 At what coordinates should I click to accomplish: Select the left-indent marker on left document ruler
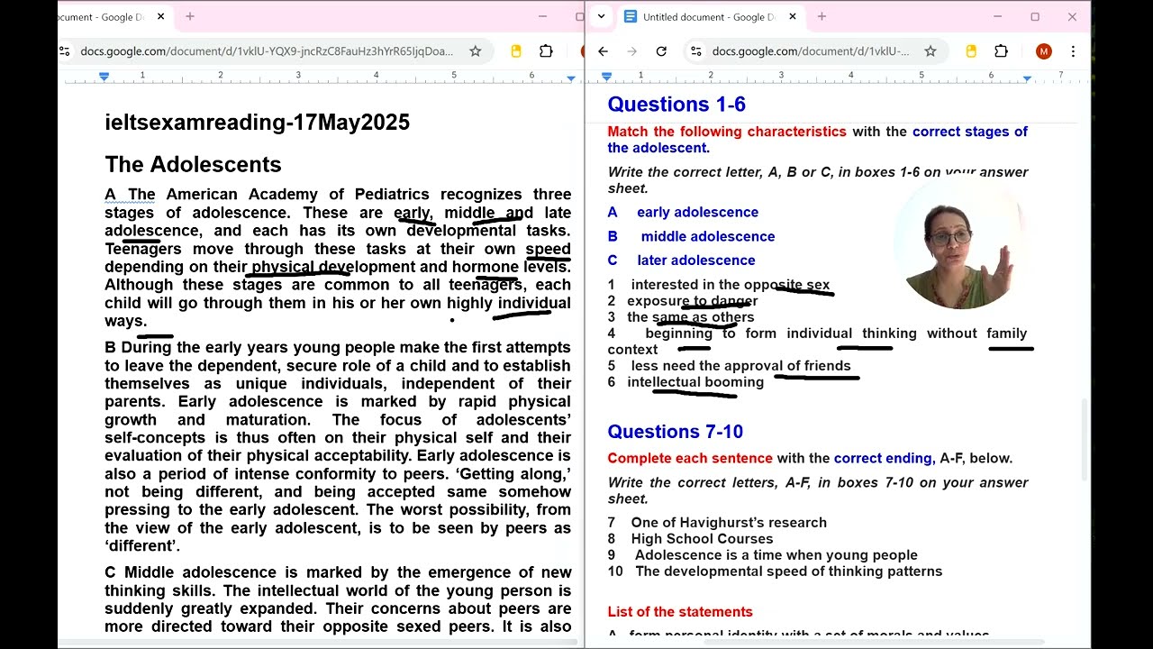point(104,77)
